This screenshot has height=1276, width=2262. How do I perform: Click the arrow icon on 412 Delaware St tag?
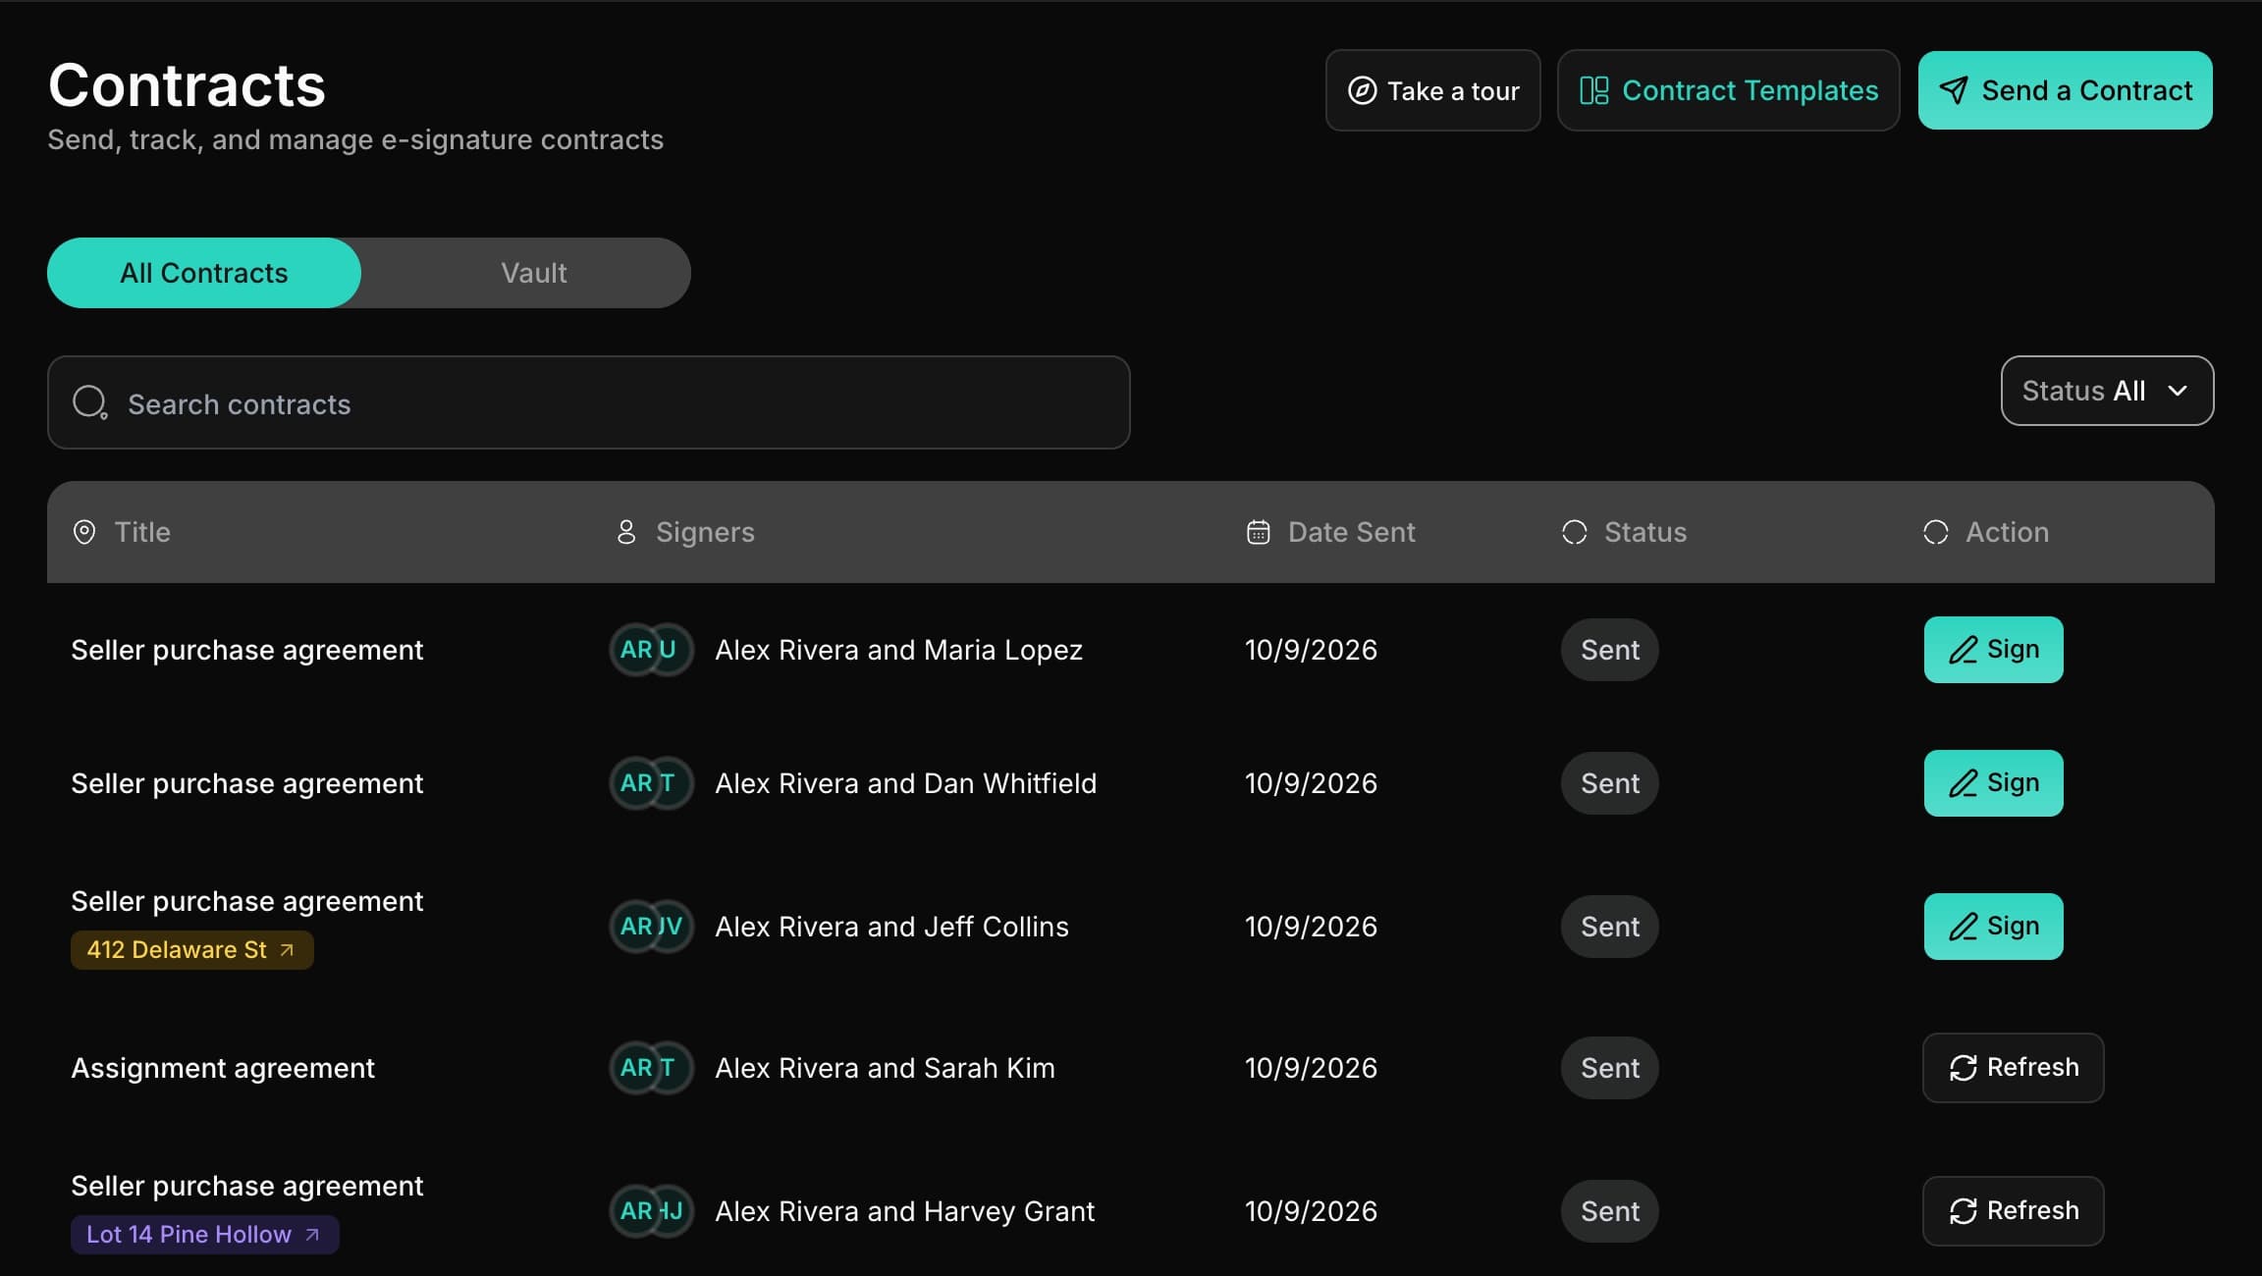(287, 950)
